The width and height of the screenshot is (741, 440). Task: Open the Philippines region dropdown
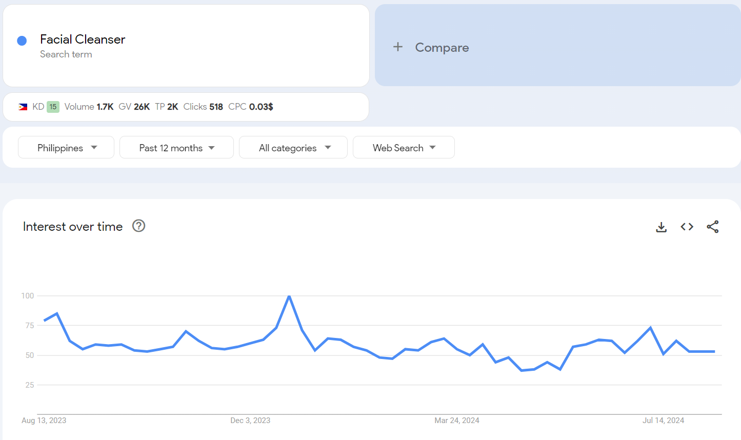66,148
